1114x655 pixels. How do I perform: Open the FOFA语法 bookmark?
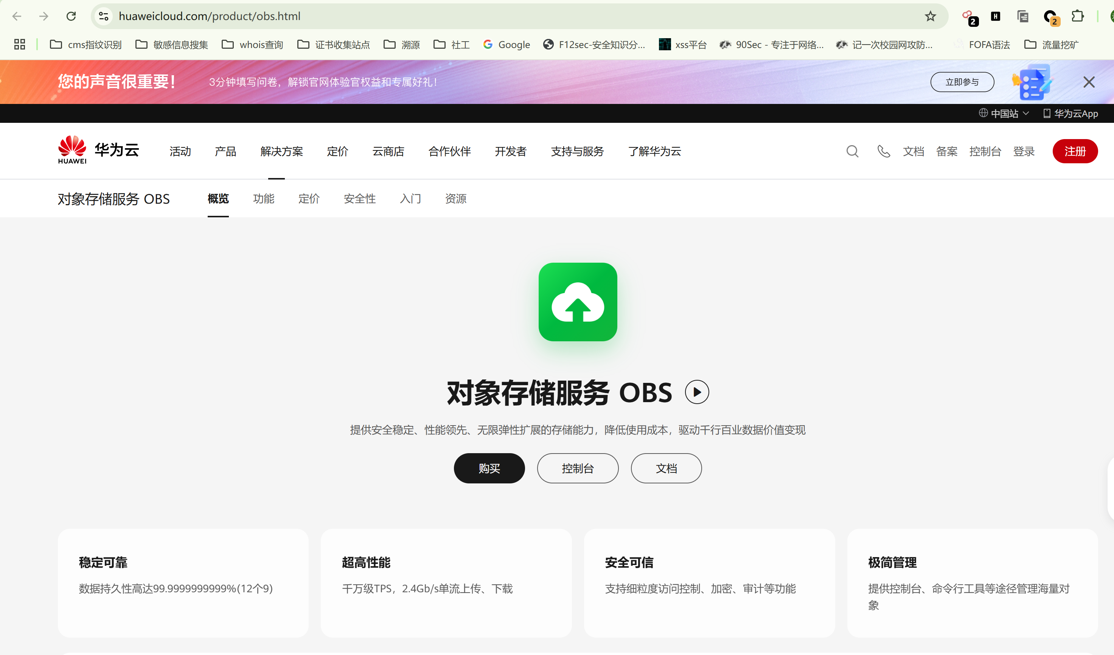981,45
